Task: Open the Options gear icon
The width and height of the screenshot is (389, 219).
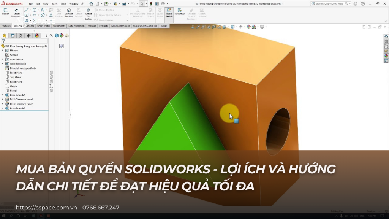Action: click(163, 4)
